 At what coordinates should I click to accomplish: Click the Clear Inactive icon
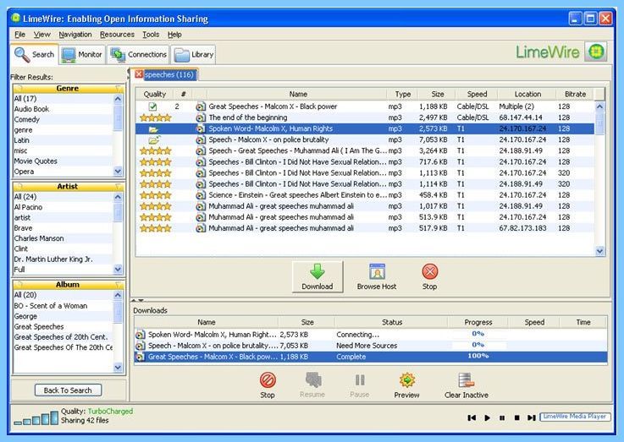coord(466,380)
